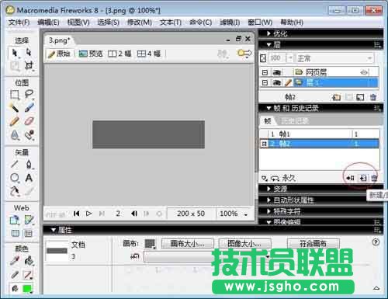Select the Marquee tool
This screenshot has height=299, width=388.
15,95
